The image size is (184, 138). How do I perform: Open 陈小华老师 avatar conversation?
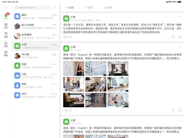pyautogui.click(x=17, y=26)
